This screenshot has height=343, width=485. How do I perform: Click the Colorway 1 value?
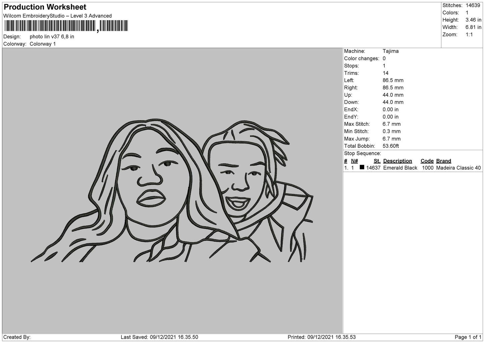pyautogui.click(x=43, y=44)
